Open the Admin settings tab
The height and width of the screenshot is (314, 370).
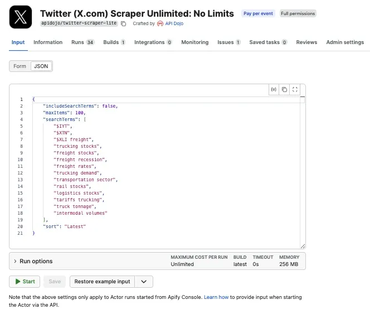[345, 42]
